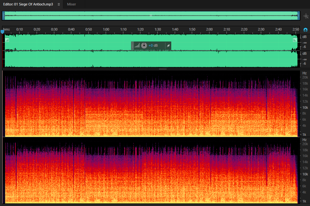The width and height of the screenshot is (310, 206).
Task: Click the 2:40 mark on timeline ruler
Action: tap(279, 29)
